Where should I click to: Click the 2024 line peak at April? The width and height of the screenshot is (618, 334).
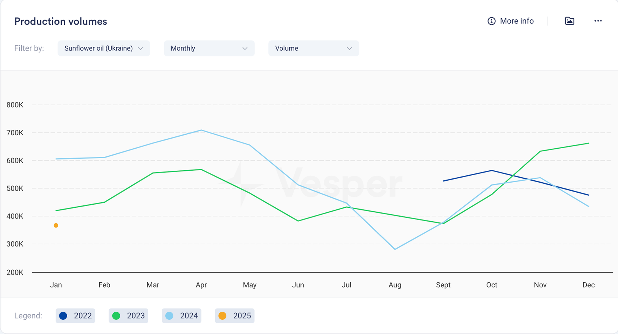click(x=201, y=130)
